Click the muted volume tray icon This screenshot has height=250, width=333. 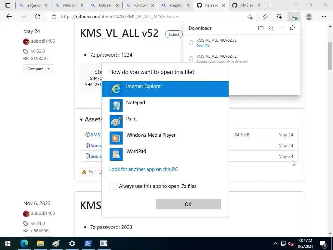point(291,243)
